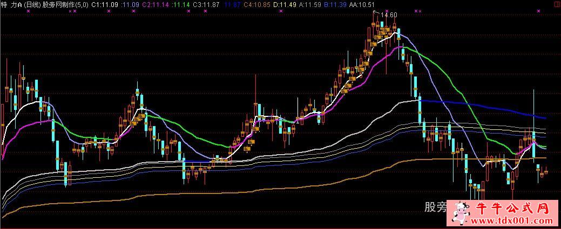Click the AA:10.51 indicator value
The width and height of the screenshot is (561, 229).
tap(362, 4)
